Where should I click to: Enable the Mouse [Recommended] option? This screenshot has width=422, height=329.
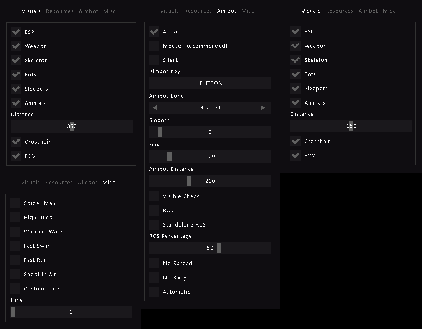[154, 46]
